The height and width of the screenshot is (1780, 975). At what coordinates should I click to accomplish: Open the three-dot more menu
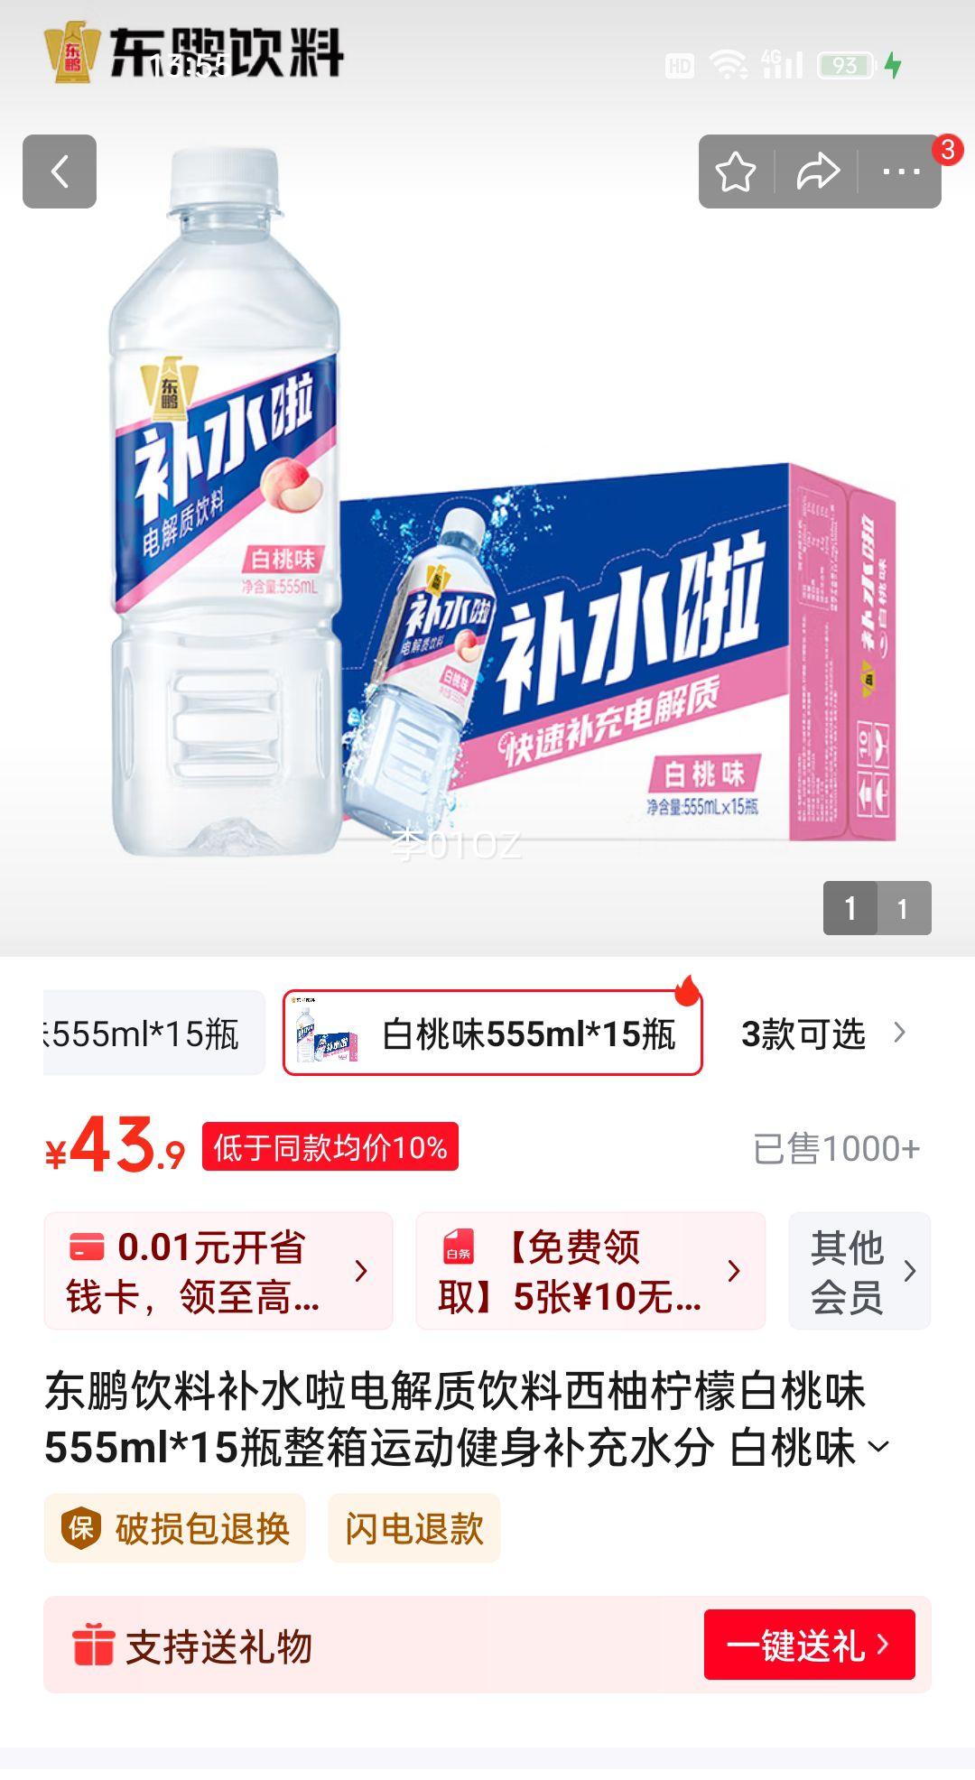point(900,172)
